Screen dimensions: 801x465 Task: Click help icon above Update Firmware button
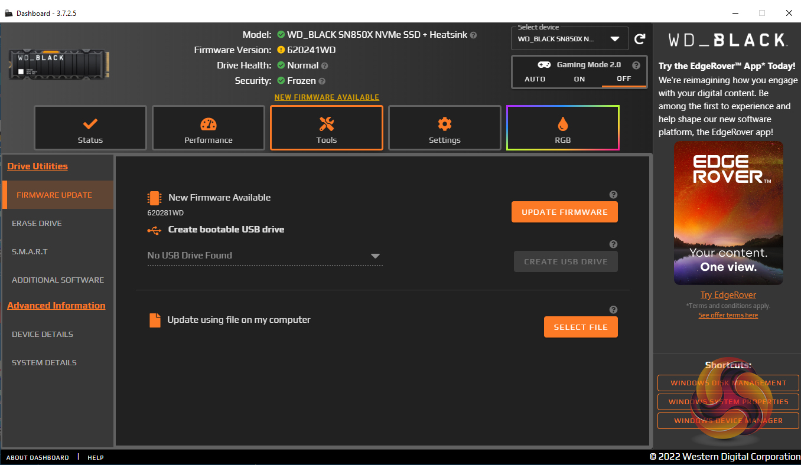(x=613, y=195)
